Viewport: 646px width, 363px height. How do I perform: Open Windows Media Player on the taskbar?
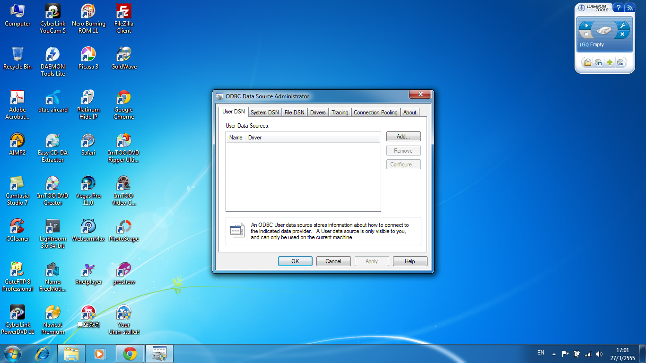point(99,353)
